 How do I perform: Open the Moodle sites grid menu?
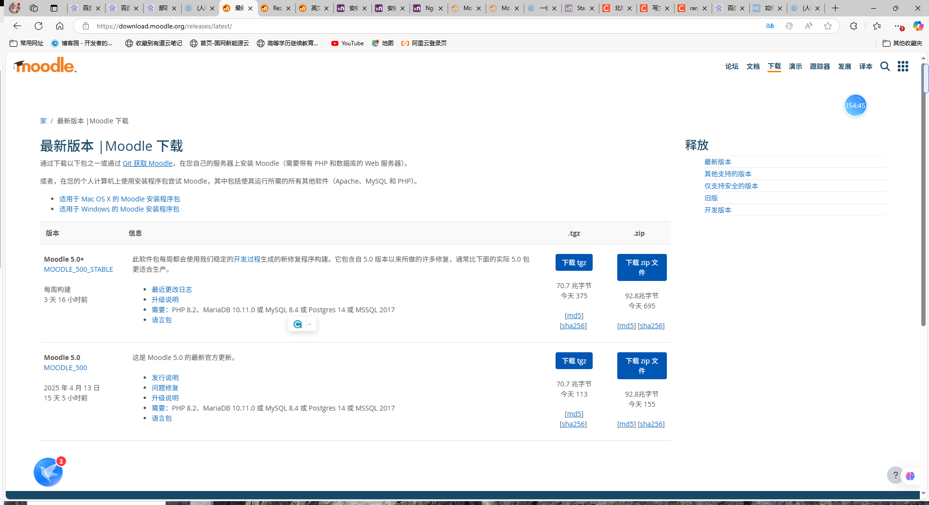tap(903, 66)
